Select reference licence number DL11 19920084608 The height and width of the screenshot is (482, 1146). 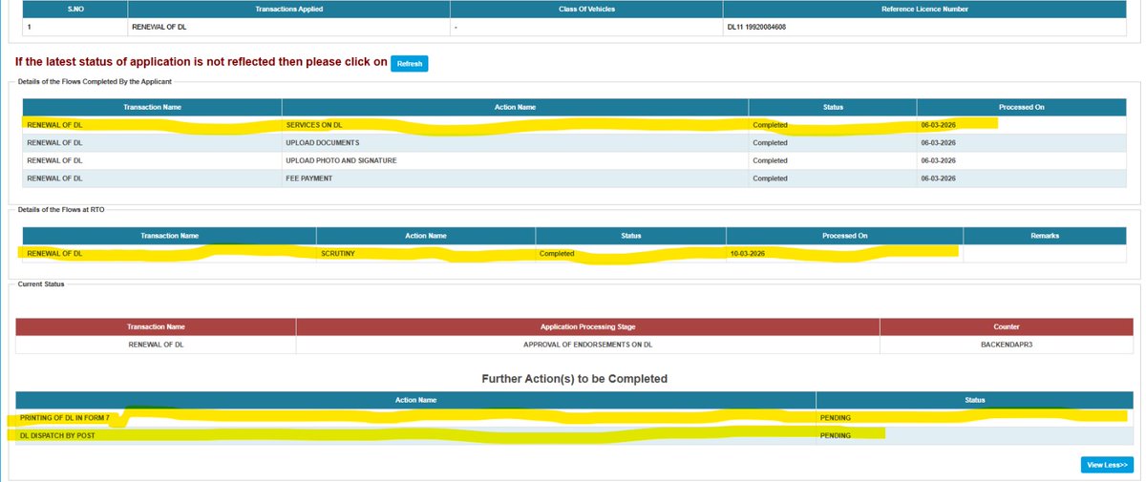pos(756,27)
